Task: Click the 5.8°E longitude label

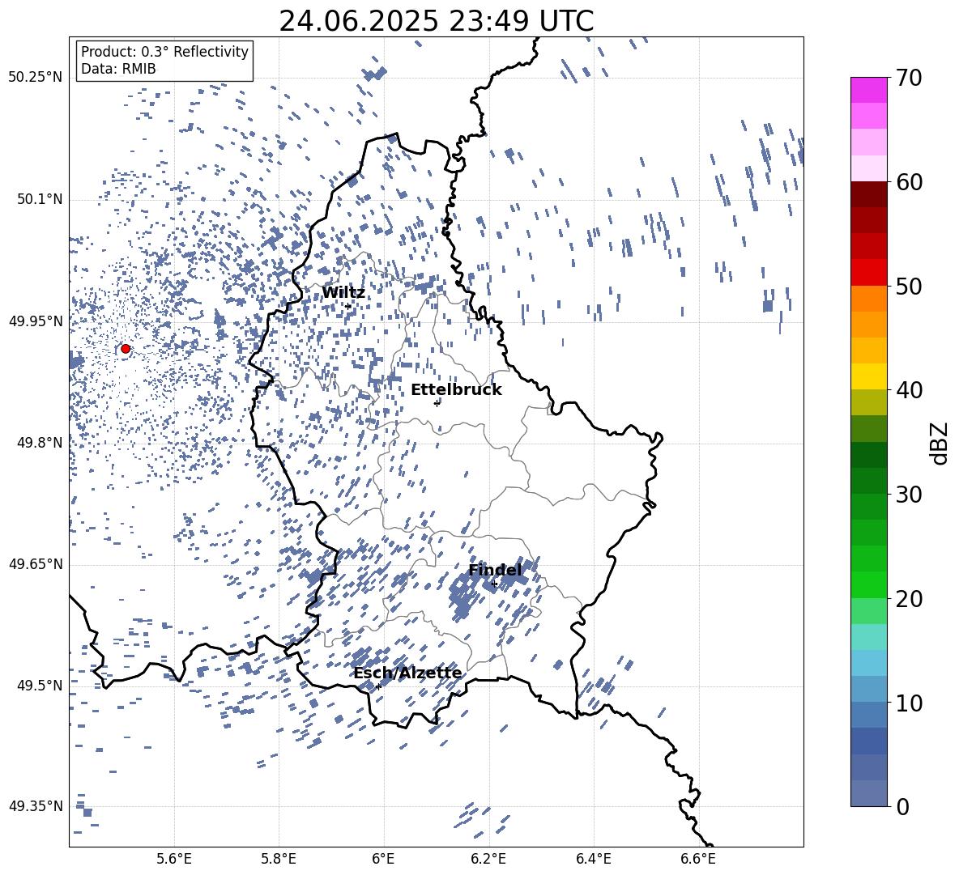Action: (279, 859)
